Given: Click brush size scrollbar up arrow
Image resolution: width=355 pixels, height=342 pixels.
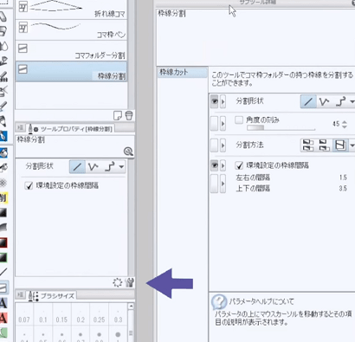Looking at the screenshot, I should click(x=131, y=306).
